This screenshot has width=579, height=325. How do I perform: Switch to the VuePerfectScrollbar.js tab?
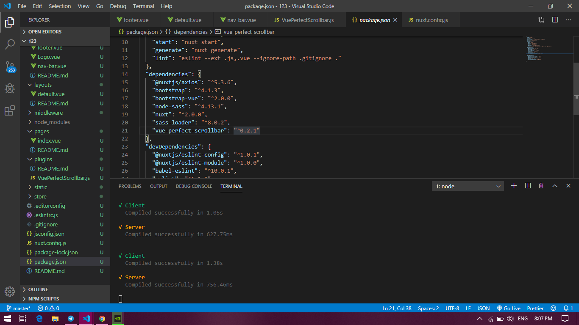point(307,20)
